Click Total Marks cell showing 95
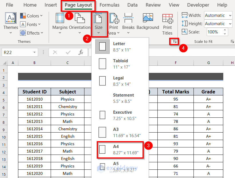Viewport: 235px width, 178px height. (176, 99)
